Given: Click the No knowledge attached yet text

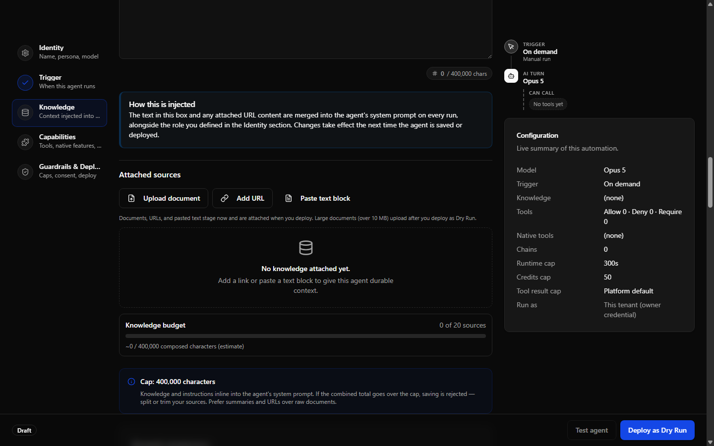Looking at the screenshot, I should tap(305, 269).
